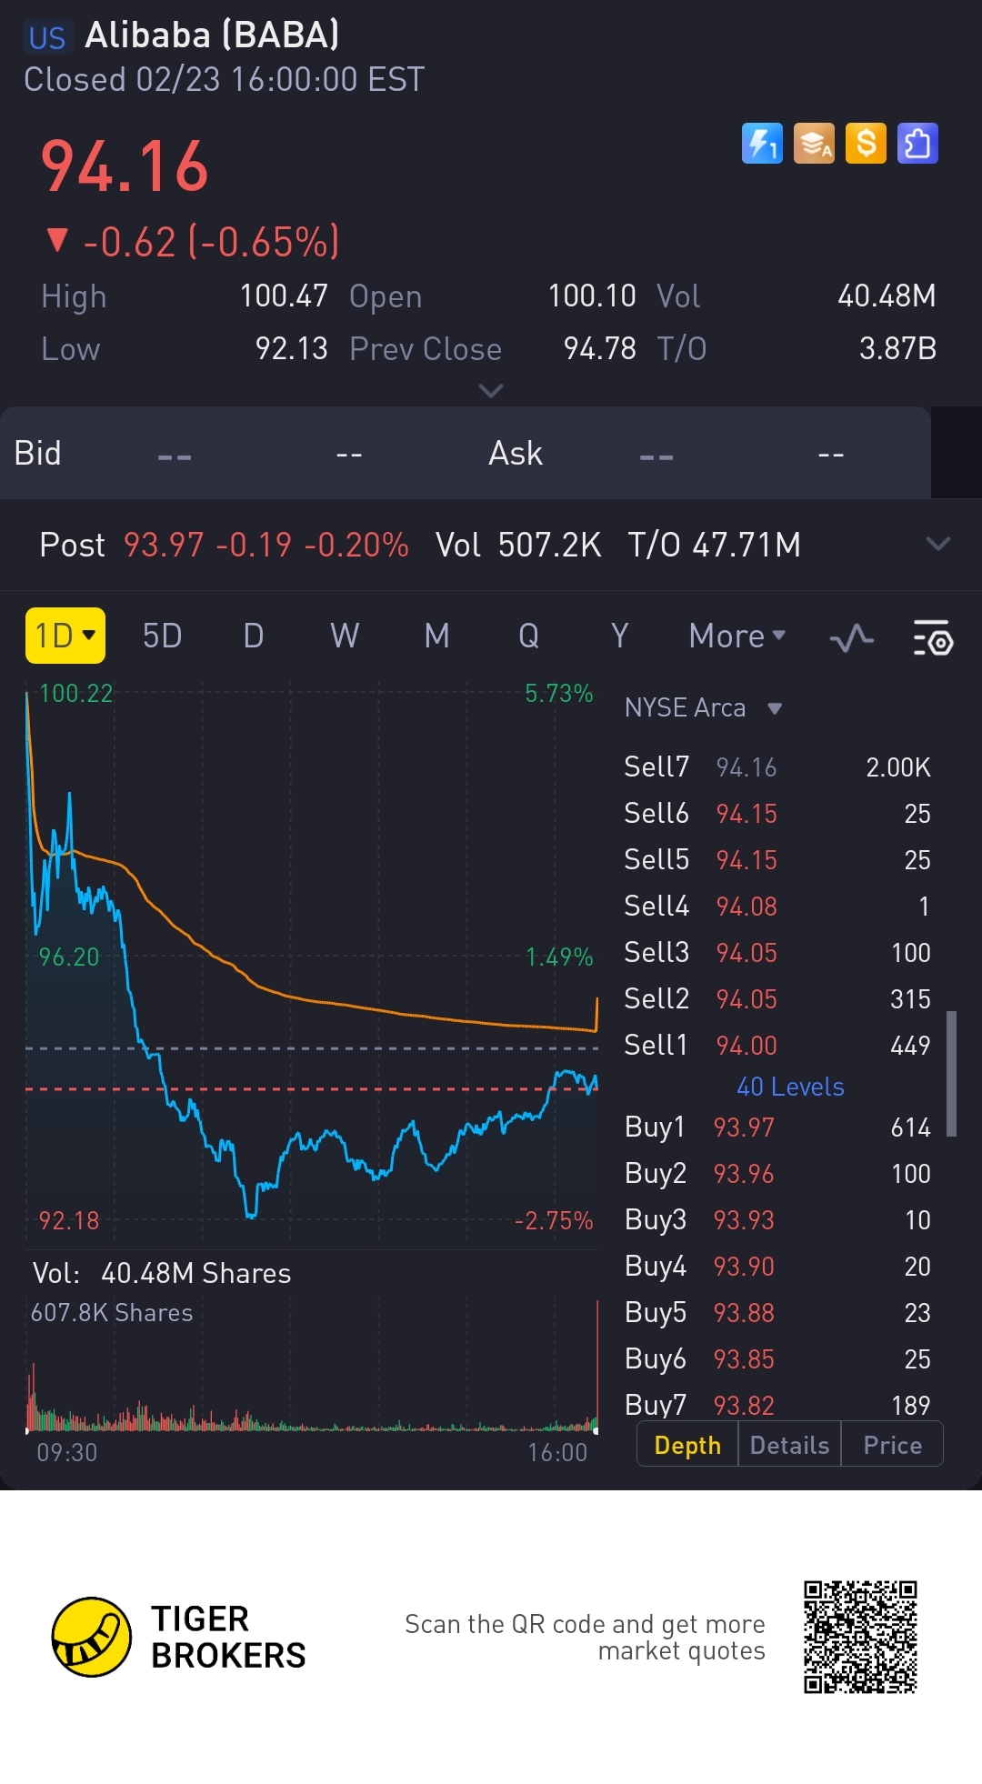Tap the order book scrollbar

pos(951,1073)
